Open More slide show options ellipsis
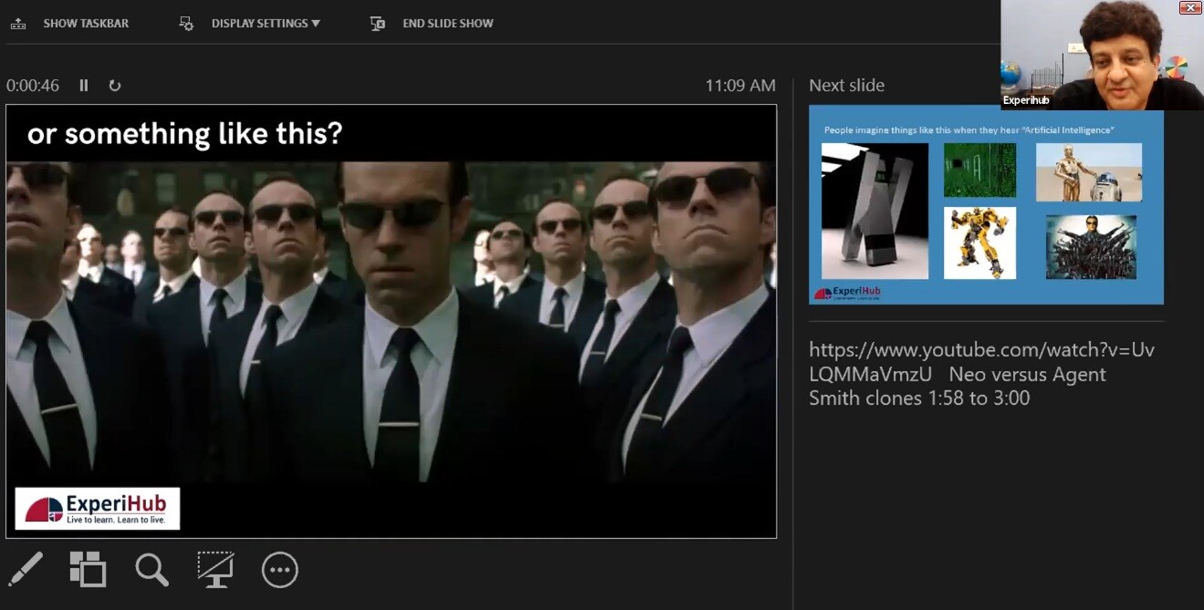The width and height of the screenshot is (1204, 610). click(279, 570)
